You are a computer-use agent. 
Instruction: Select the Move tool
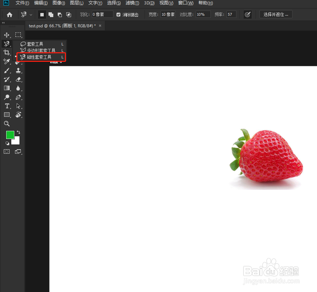[7, 35]
